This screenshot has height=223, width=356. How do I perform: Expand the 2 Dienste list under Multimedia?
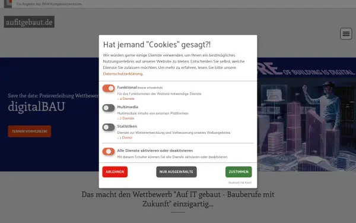126,118
